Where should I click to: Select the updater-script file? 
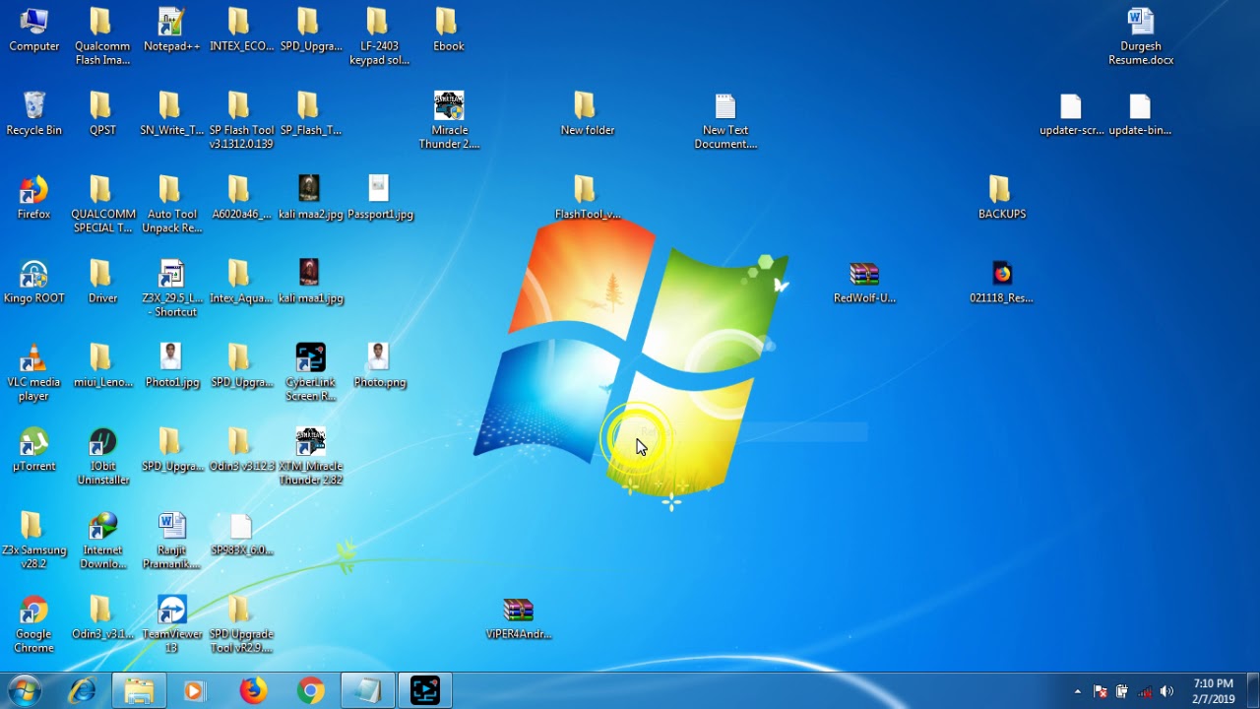[1071, 113]
